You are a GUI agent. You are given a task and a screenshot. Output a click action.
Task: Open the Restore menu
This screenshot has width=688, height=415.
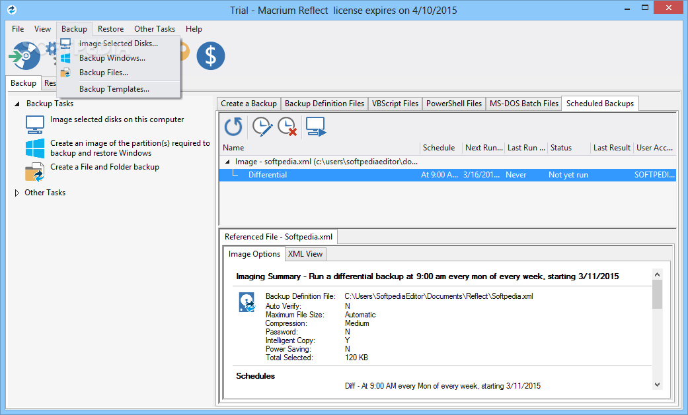click(110, 29)
